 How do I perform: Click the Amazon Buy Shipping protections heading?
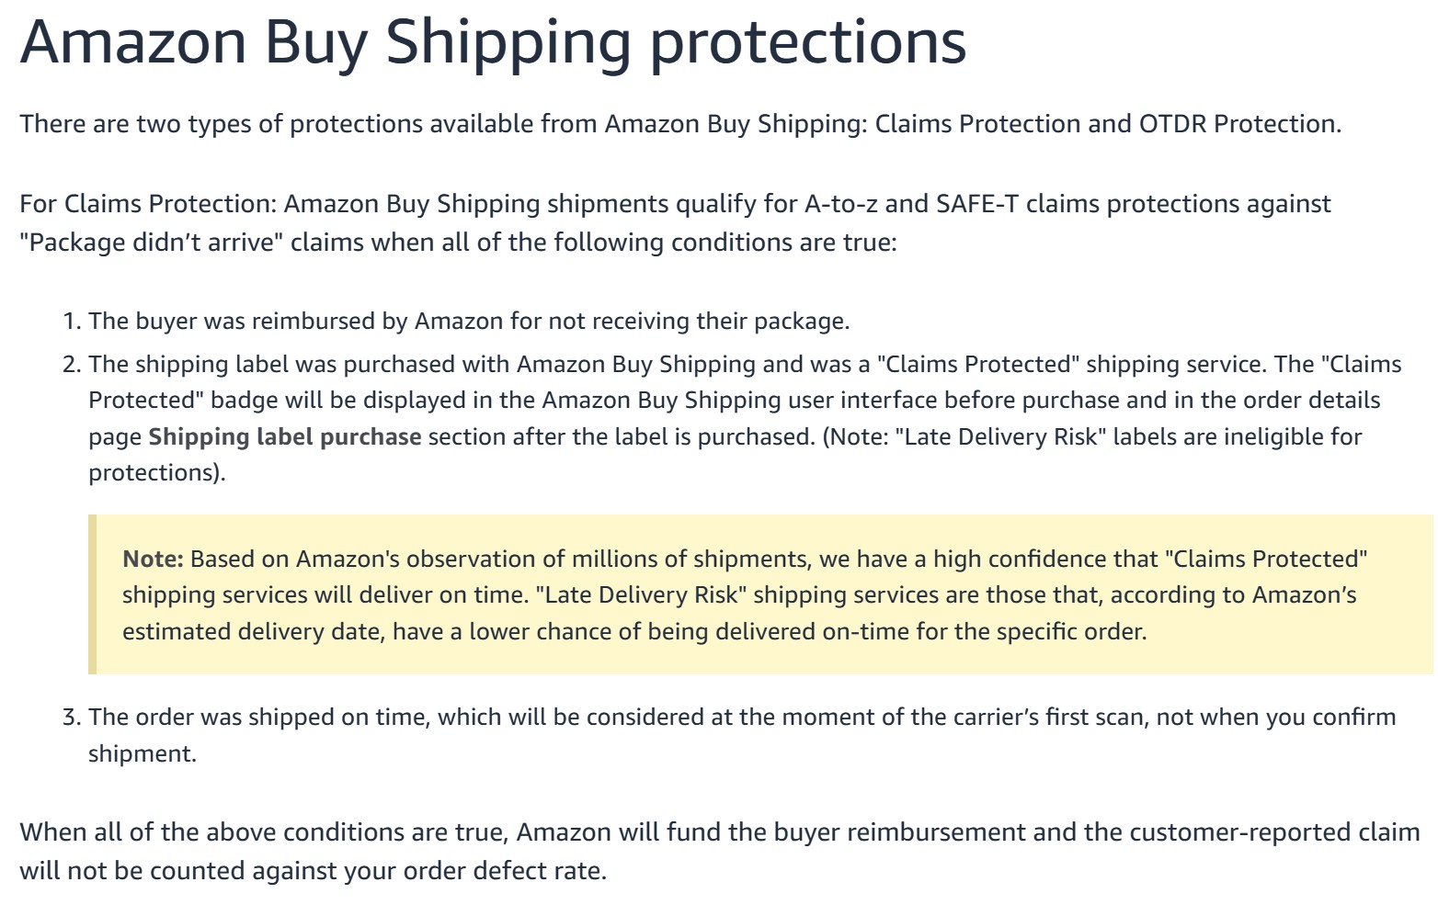point(493,41)
